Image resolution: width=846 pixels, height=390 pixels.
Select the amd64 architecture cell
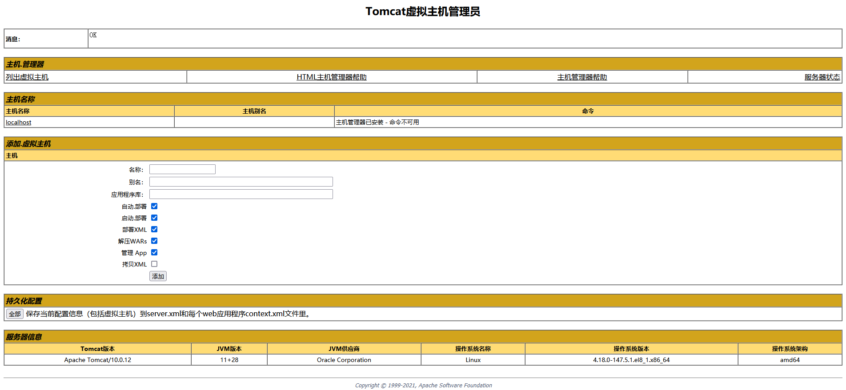tap(790, 360)
